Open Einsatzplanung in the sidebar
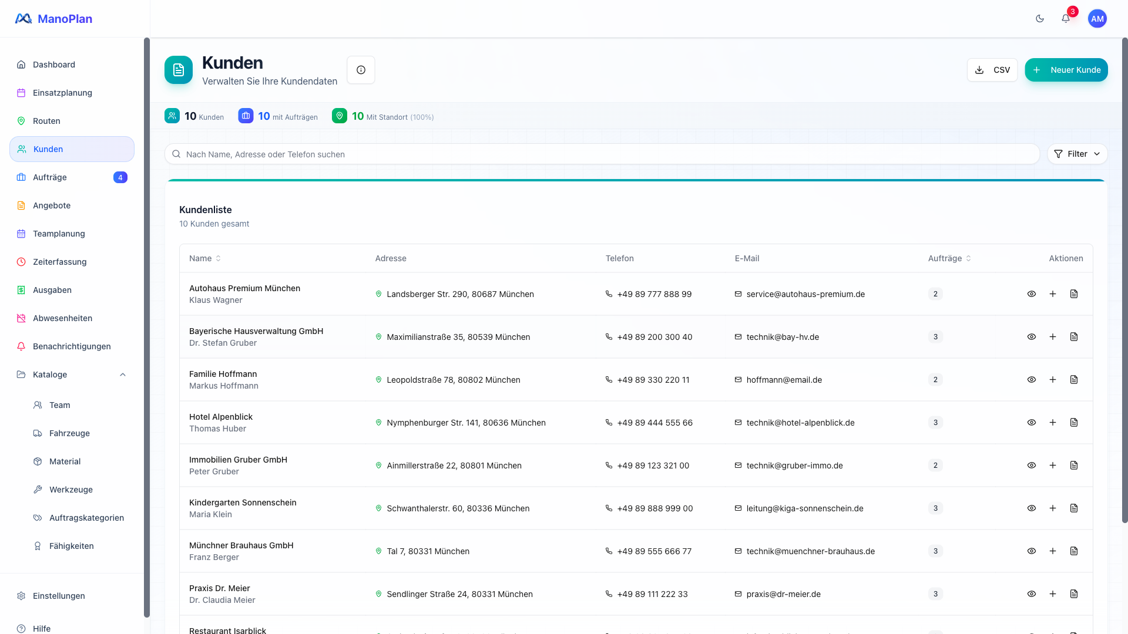 [62, 93]
